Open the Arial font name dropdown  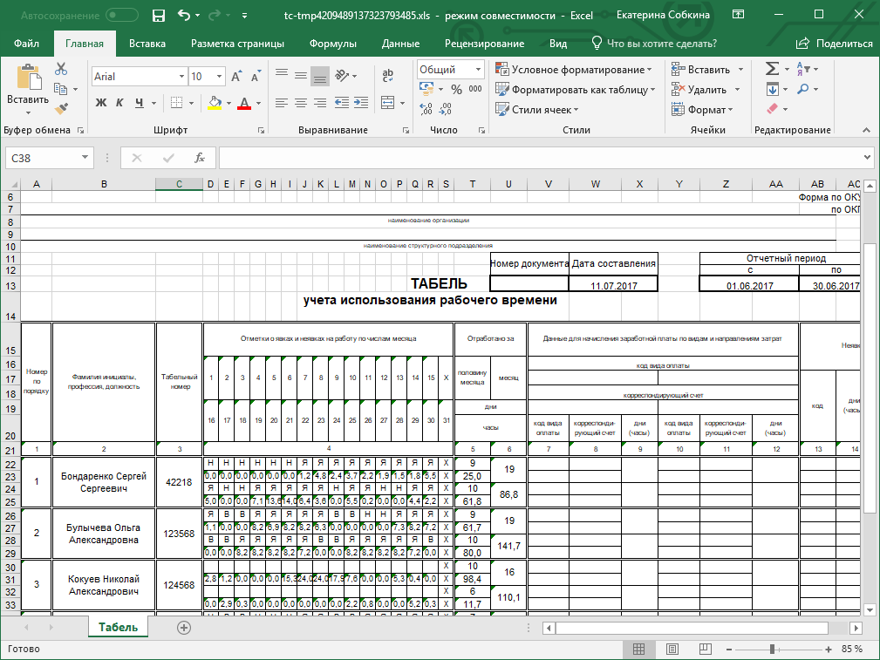click(x=138, y=77)
